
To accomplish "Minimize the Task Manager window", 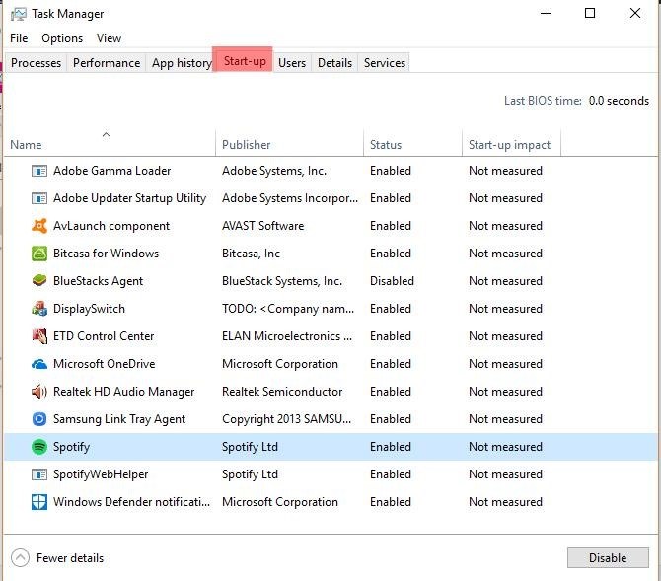I will pos(546,13).
